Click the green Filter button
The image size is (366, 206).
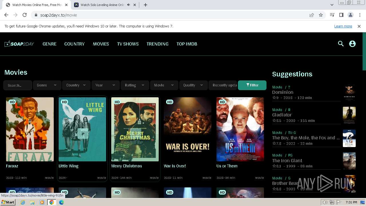pos(252,85)
